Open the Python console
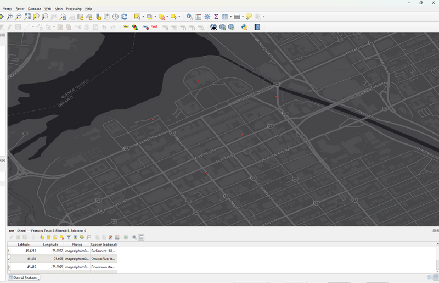The image size is (439, 283). [x=243, y=27]
